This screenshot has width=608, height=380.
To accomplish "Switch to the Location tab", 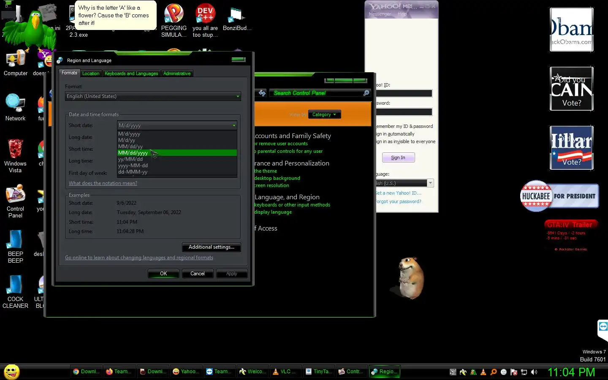I will [x=91, y=73].
